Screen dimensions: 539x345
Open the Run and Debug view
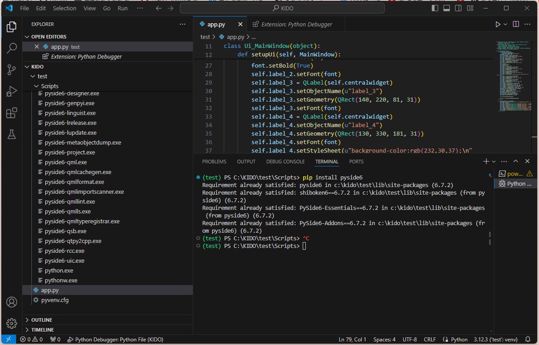pyautogui.click(x=12, y=91)
